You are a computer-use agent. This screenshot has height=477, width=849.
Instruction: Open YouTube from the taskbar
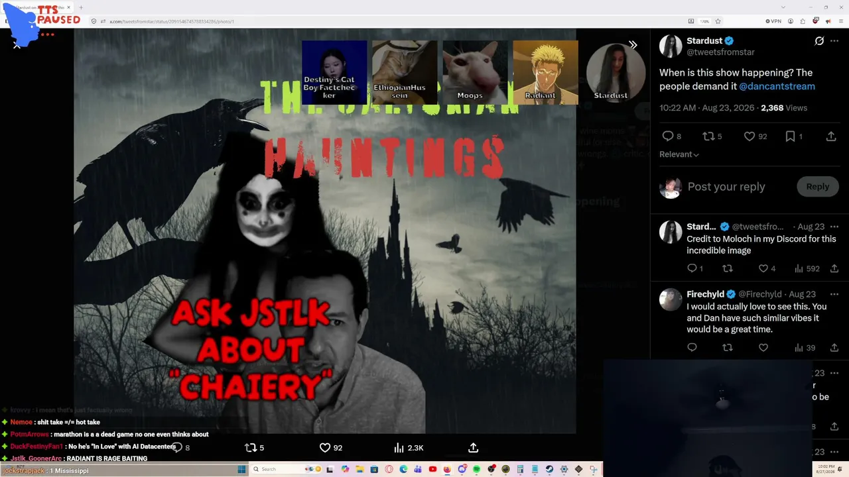tap(432, 469)
